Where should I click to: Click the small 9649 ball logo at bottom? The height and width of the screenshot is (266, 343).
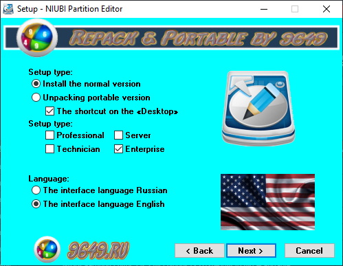click(x=47, y=250)
